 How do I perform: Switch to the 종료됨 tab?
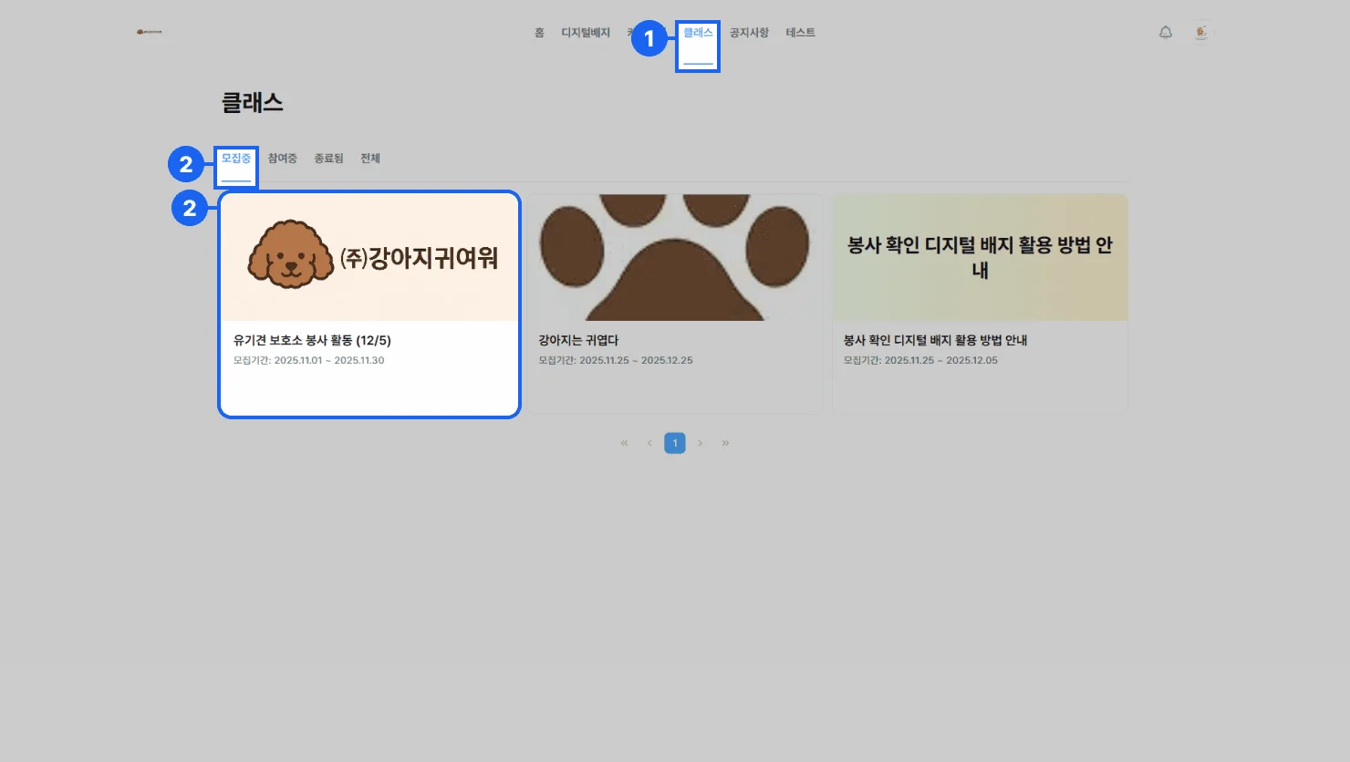[328, 159]
